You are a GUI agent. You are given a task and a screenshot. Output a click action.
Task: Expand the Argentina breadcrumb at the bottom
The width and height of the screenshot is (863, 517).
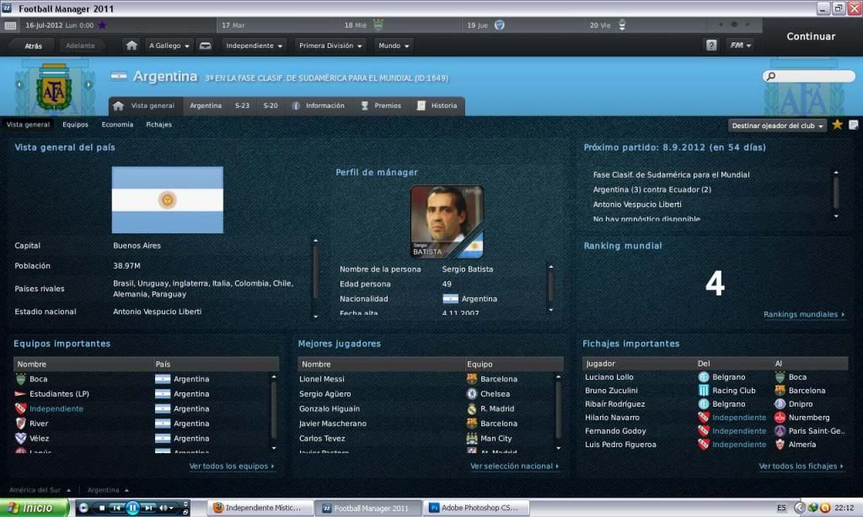coord(108,489)
